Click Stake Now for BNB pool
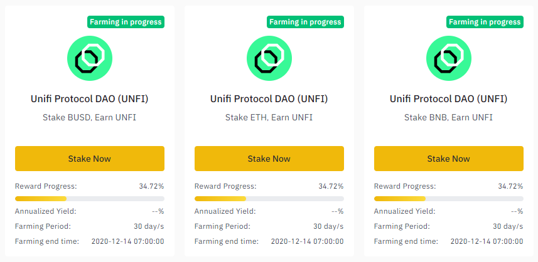 click(x=448, y=159)
